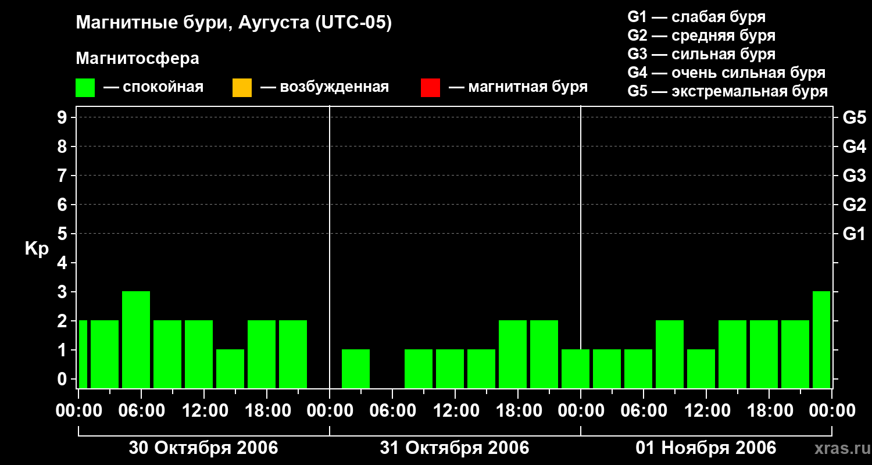
Task: Click the 'G2 — средняя буря' legend text
Action: pyautogui.click(x=702, y=35)
